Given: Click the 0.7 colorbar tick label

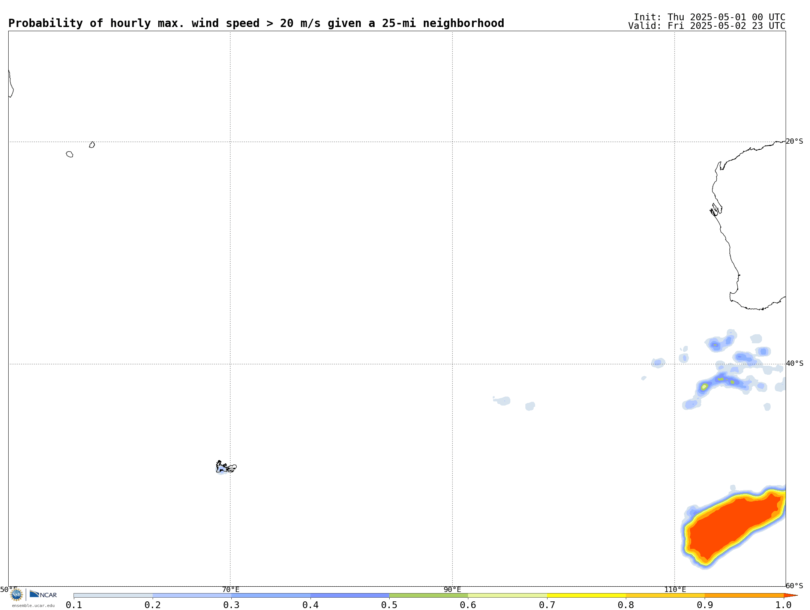Looking at the screenshot, I should pyautogui.click(x=547, y=605).
